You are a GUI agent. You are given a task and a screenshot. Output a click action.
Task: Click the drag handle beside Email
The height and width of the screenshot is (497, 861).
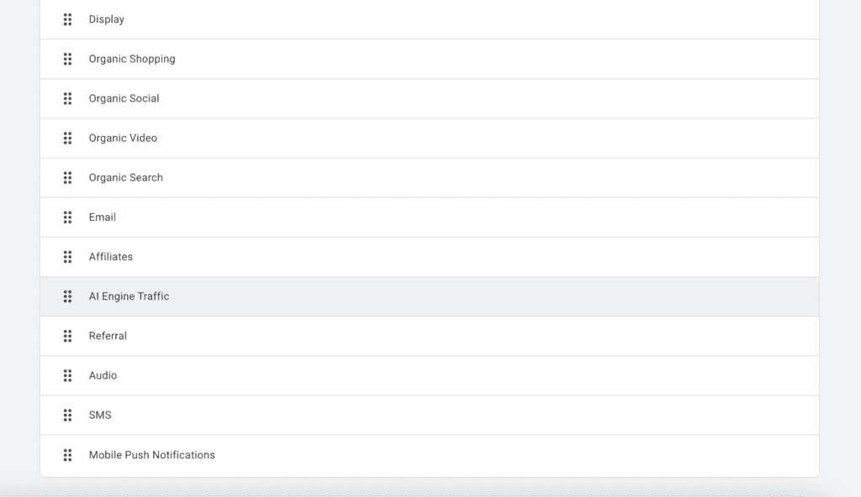[67, 217]
